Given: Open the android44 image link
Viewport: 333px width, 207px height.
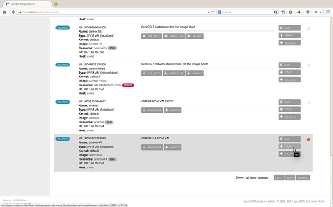Looking at the screenshot, I should pyautogui.click(x=95, y=155).
